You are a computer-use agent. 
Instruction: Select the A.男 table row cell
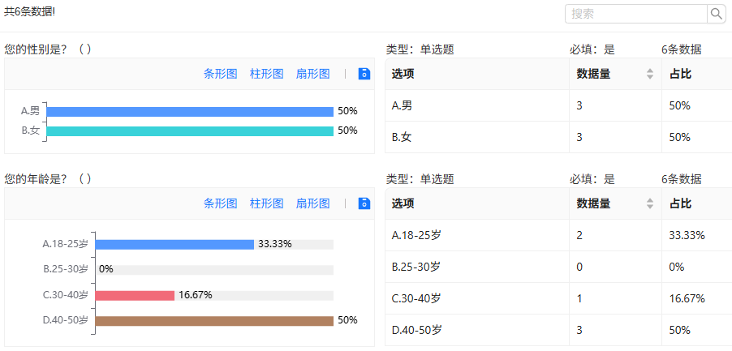(x=477, y=106)
